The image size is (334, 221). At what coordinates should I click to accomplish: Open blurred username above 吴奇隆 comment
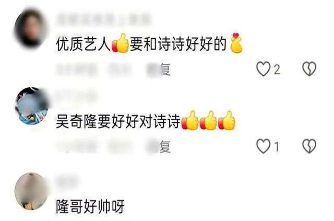(x=76, y=96)
